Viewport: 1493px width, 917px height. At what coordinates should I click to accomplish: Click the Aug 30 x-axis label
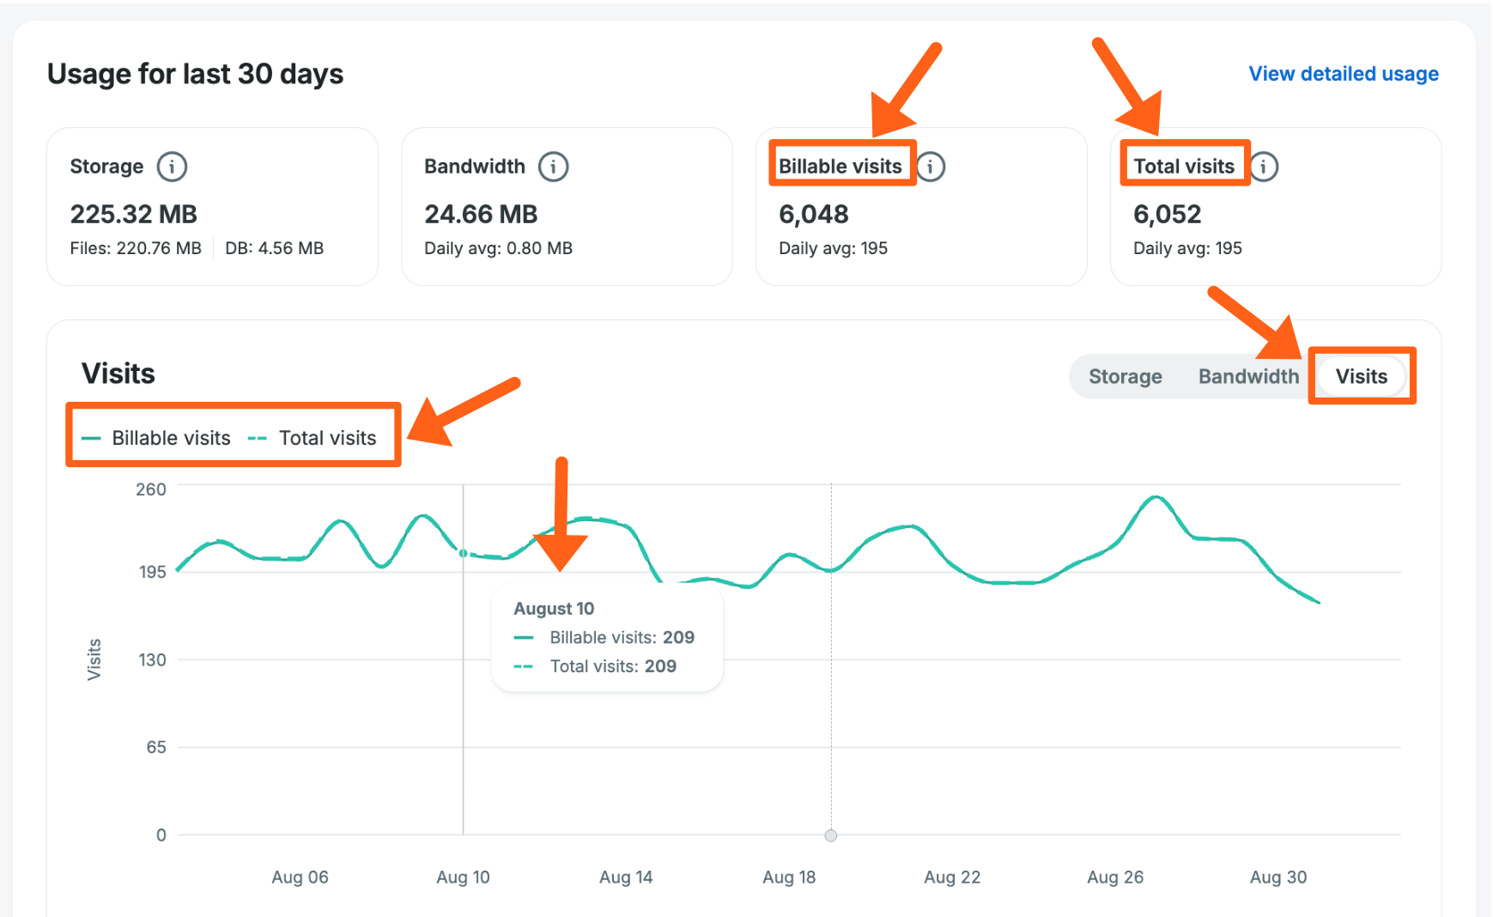(1278, 878)
